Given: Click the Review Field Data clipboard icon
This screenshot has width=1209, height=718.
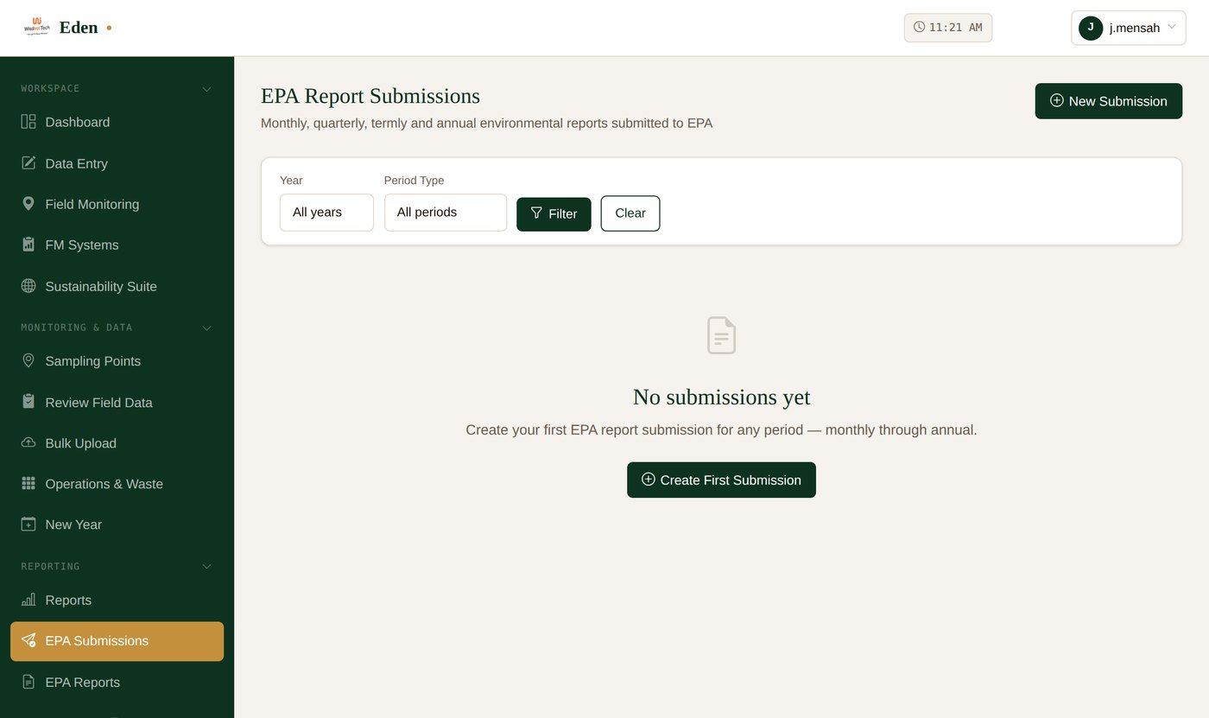Looking at the screenshot, I should coord(28,402).
